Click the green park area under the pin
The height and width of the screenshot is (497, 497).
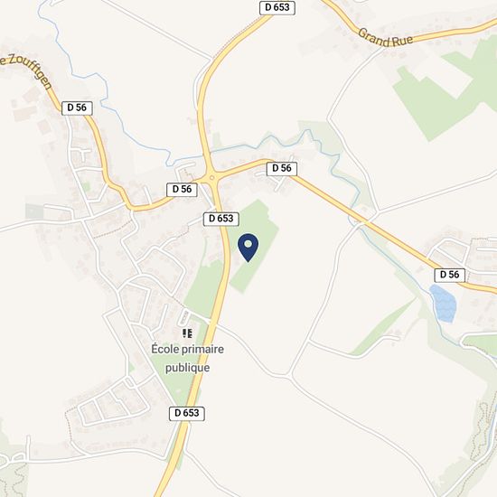[x=254, y=244]
